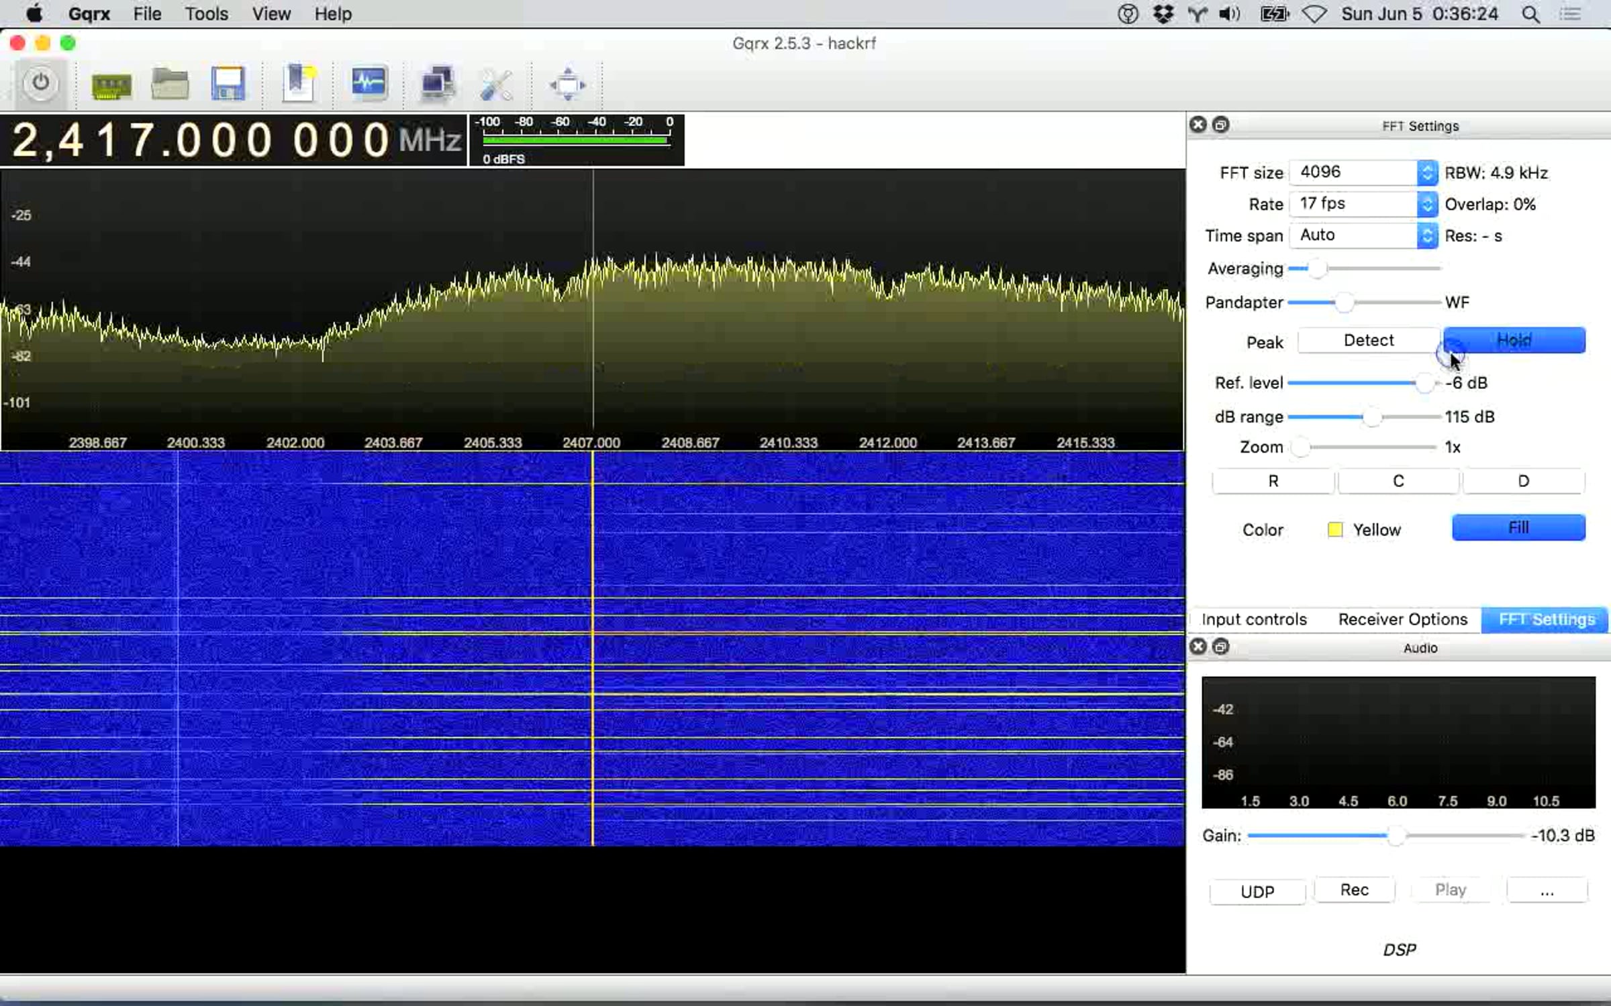1611x1006 pixels.
Task: Open the Gqrx application menu
Action: tap(89, 14)
